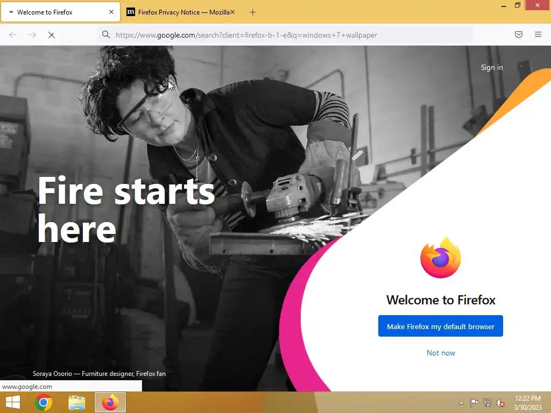The width and height of the screenshot is (551, 413).
Task: Open the clock showing 12:22 PM
Action: pos(527,403)
